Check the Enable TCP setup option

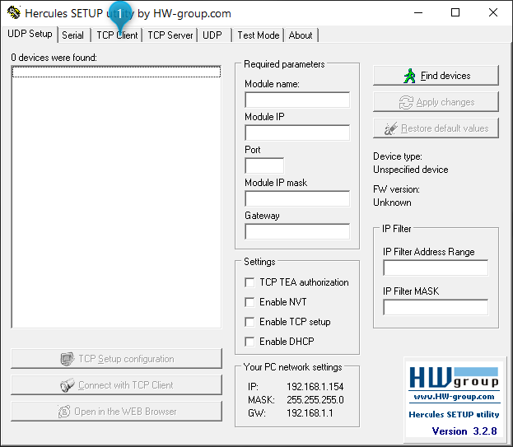250,322
